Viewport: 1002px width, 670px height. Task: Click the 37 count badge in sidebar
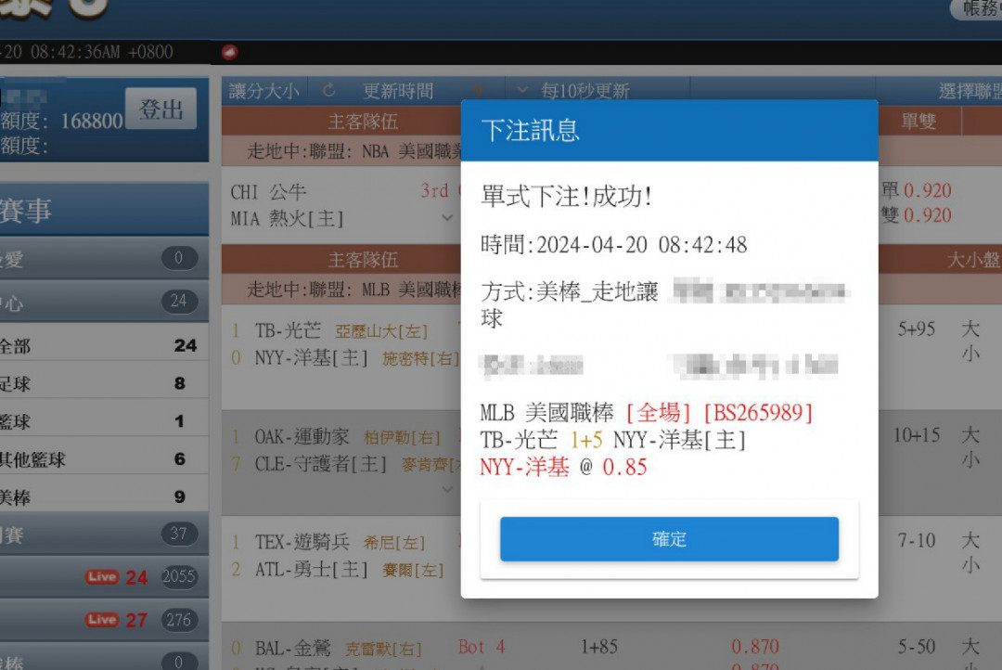coord(178,534)
